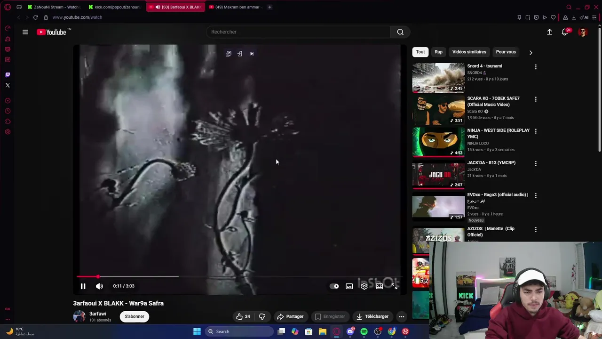The image size is (602, 339).
Task: Mute the video volume speaker icon
Action: [99, 286]
